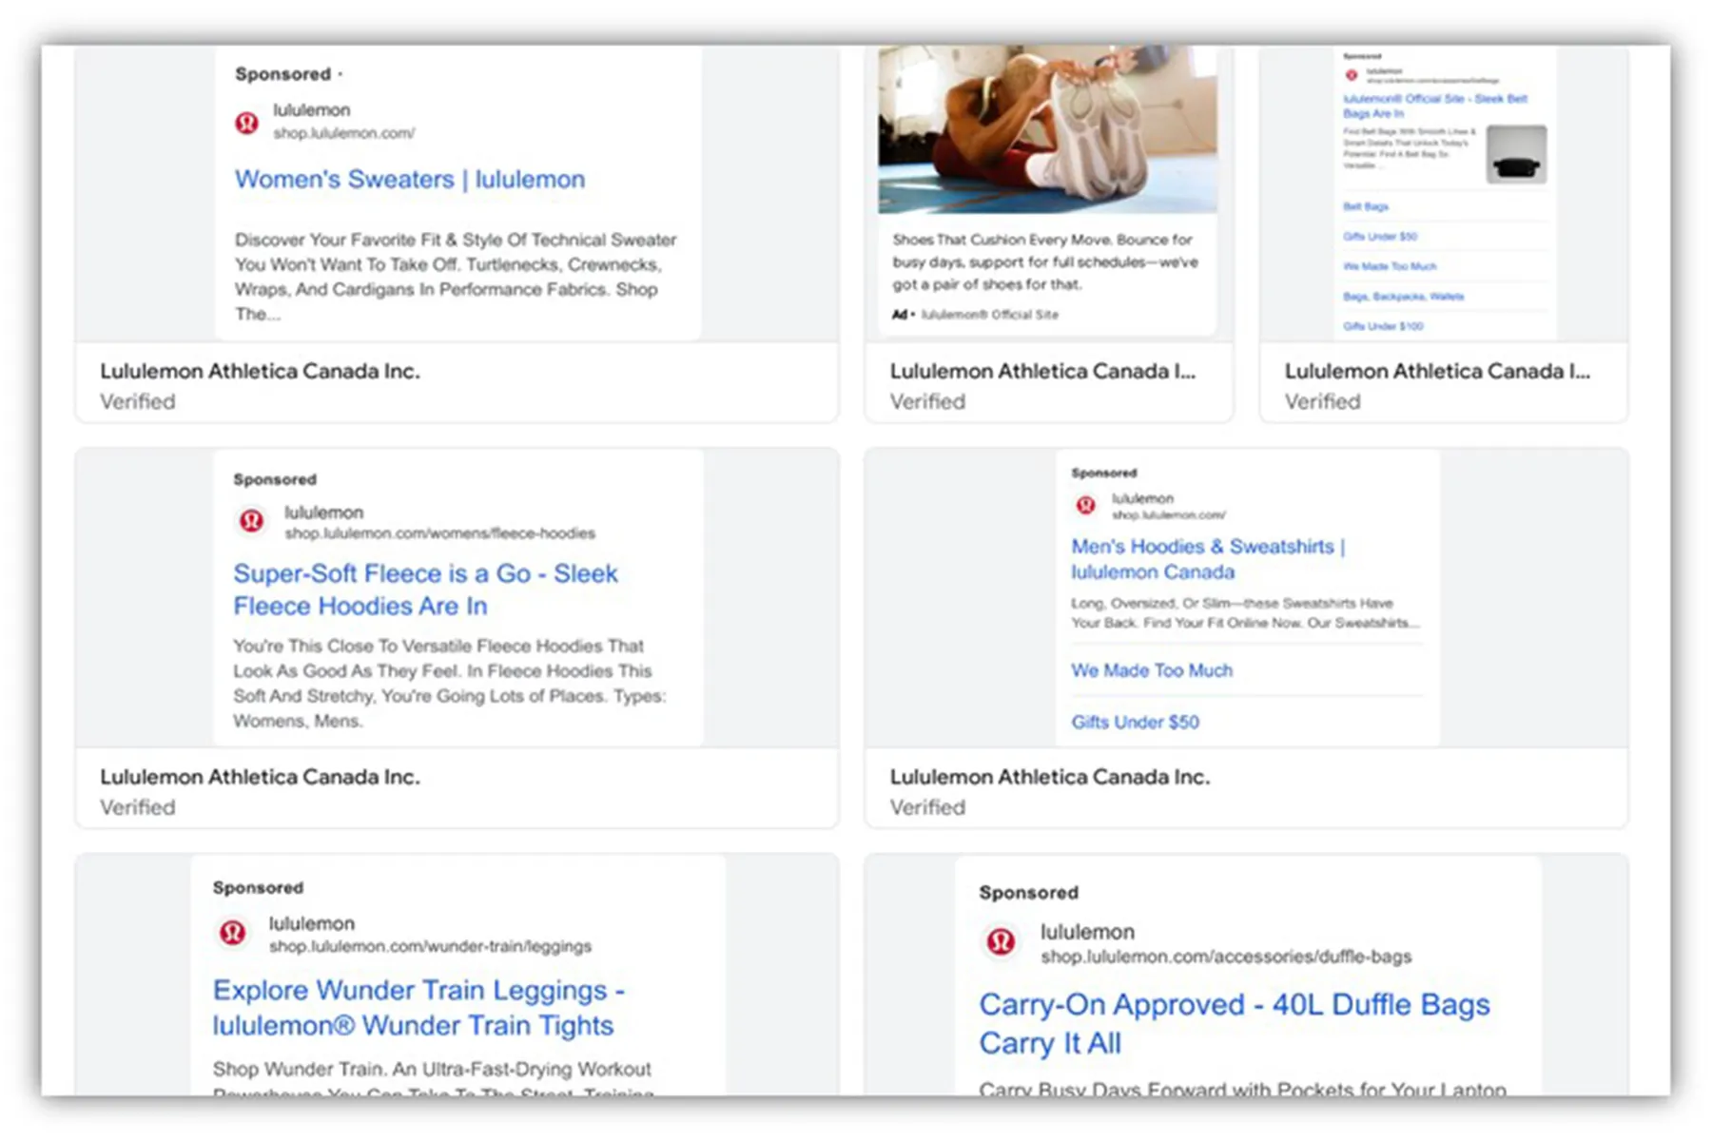Click lululemon logo in Sleek Belt Bags ad
The height and width of the screenshot is (1141, 1712).
pyautogui.click(x=1351, y=75)
